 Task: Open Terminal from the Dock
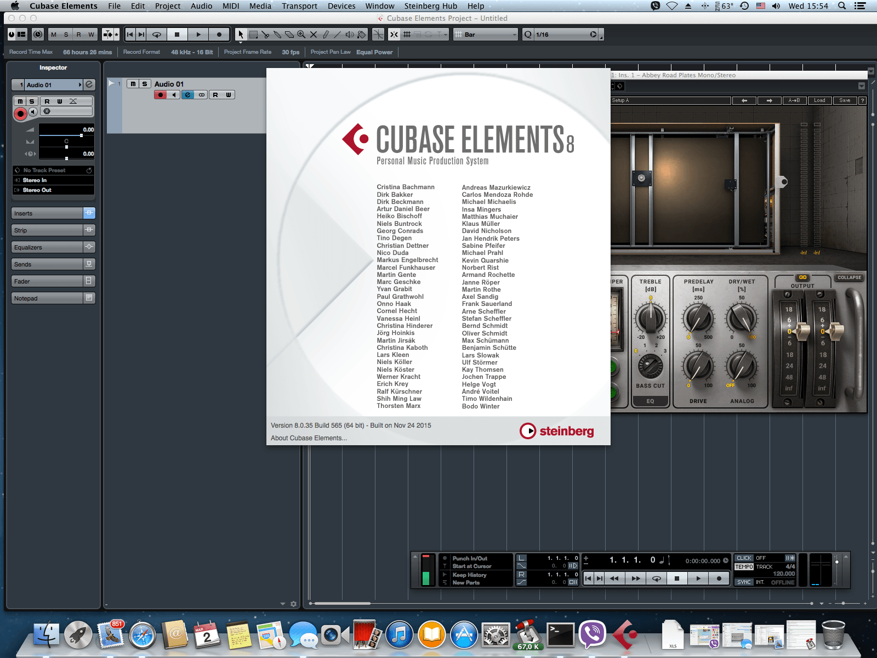[x=560, y=635]
